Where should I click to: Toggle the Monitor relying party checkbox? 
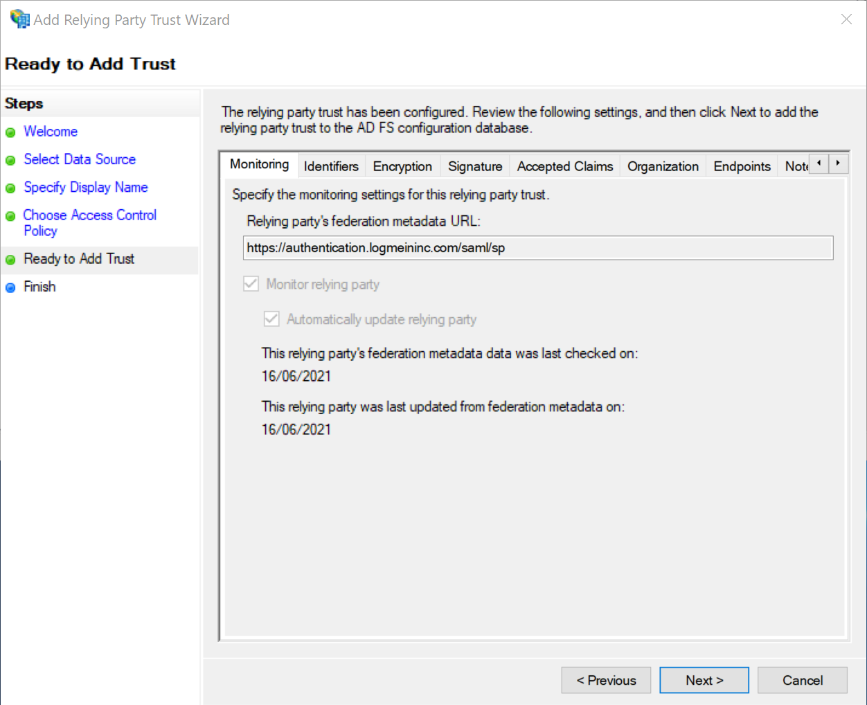point(251,284)
